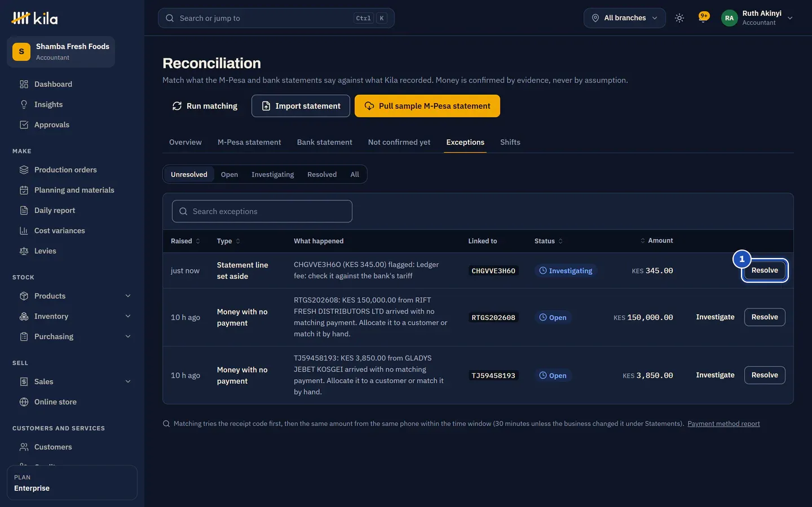This screenshot has width=812, height=507.
Task: Toggle the light/dark theme sun icon
Action: point(679,18)
